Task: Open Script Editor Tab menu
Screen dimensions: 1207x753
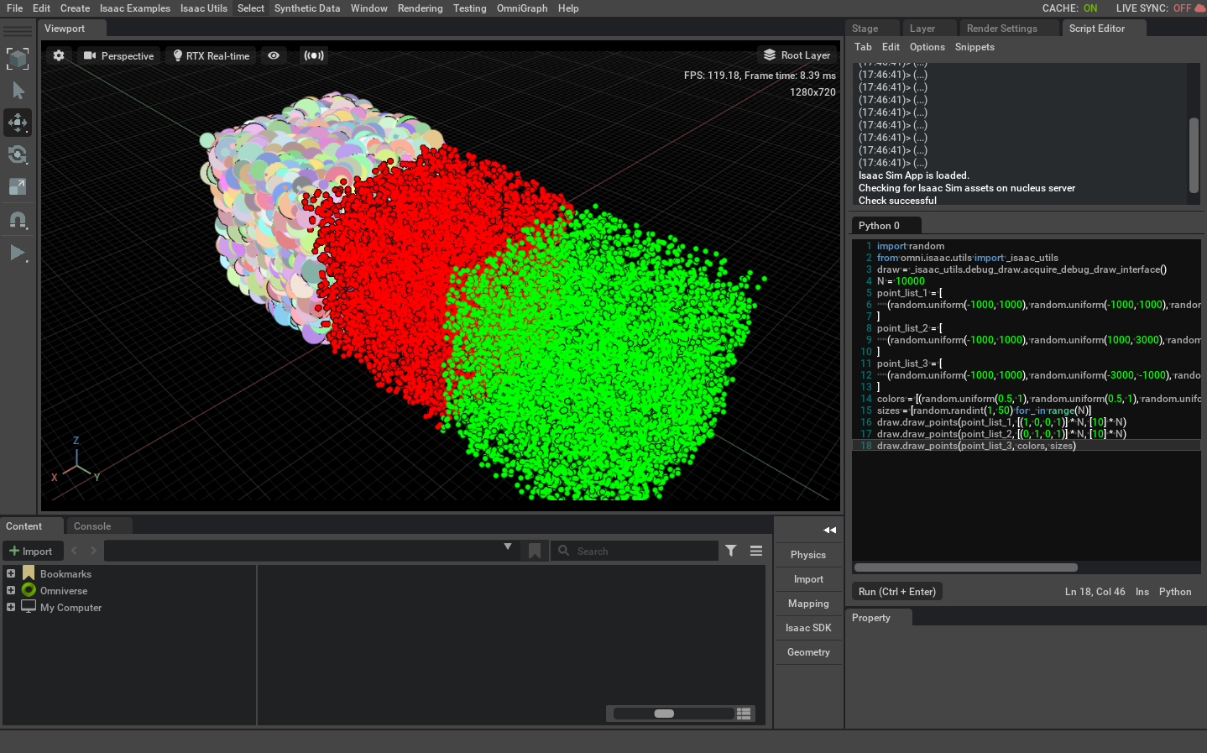Action: click(863, 47)
